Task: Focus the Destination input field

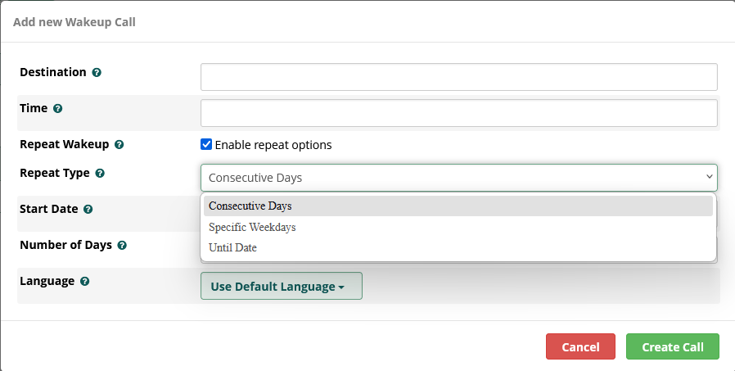Action: (458, 77)
